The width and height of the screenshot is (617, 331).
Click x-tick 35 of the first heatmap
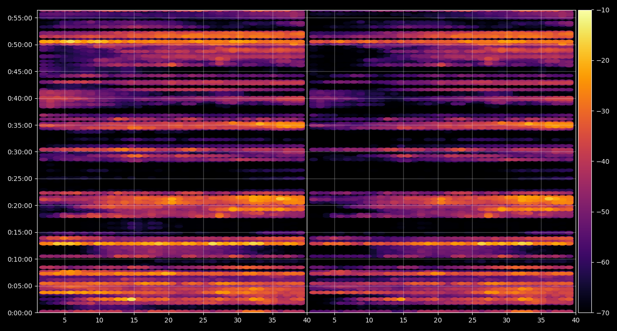273,320
